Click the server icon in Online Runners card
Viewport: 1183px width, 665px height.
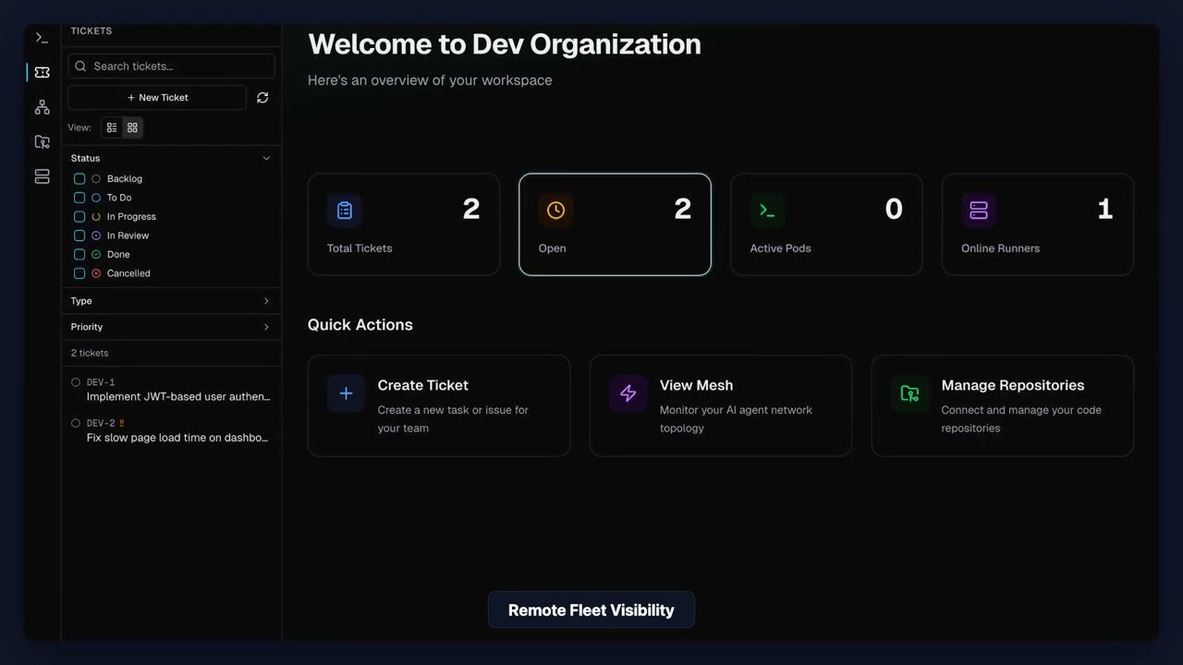pos(979,211)
